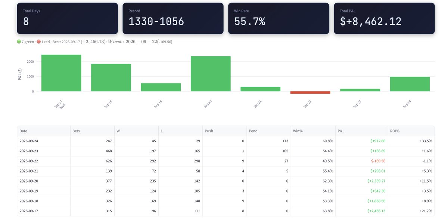Sort table by Push column header
448x222 pixels.
tap(224, 131)
